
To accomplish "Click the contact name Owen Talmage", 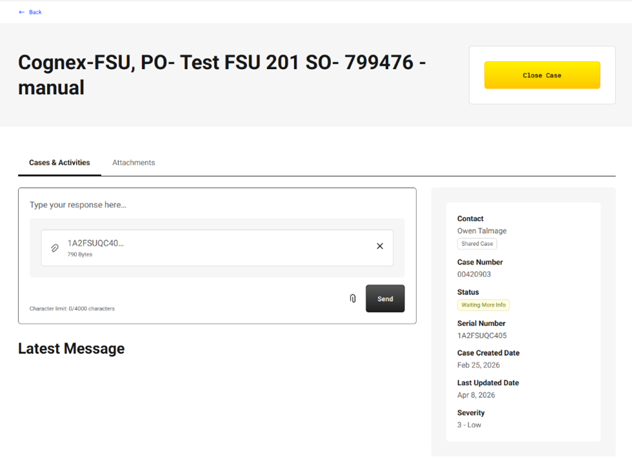I will pyautogui.click(x=482, y=230).
